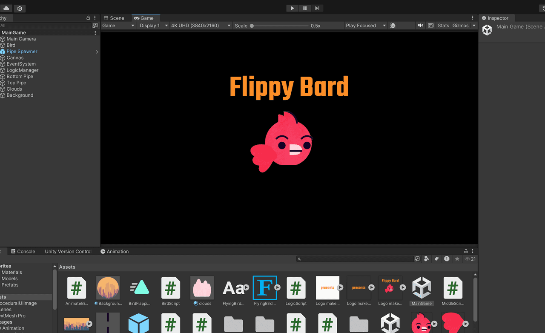The image size is (545, 333).
Task: Select the clouds sprite asset
Action: [x=202, y=288]
